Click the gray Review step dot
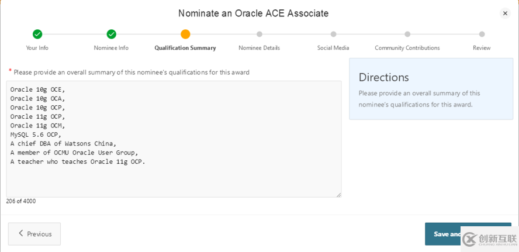The width and height of the screenshot is (519, 252). click(482, 34)
